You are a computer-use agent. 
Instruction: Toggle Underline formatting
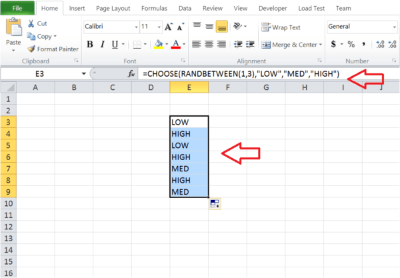point(115,45)
